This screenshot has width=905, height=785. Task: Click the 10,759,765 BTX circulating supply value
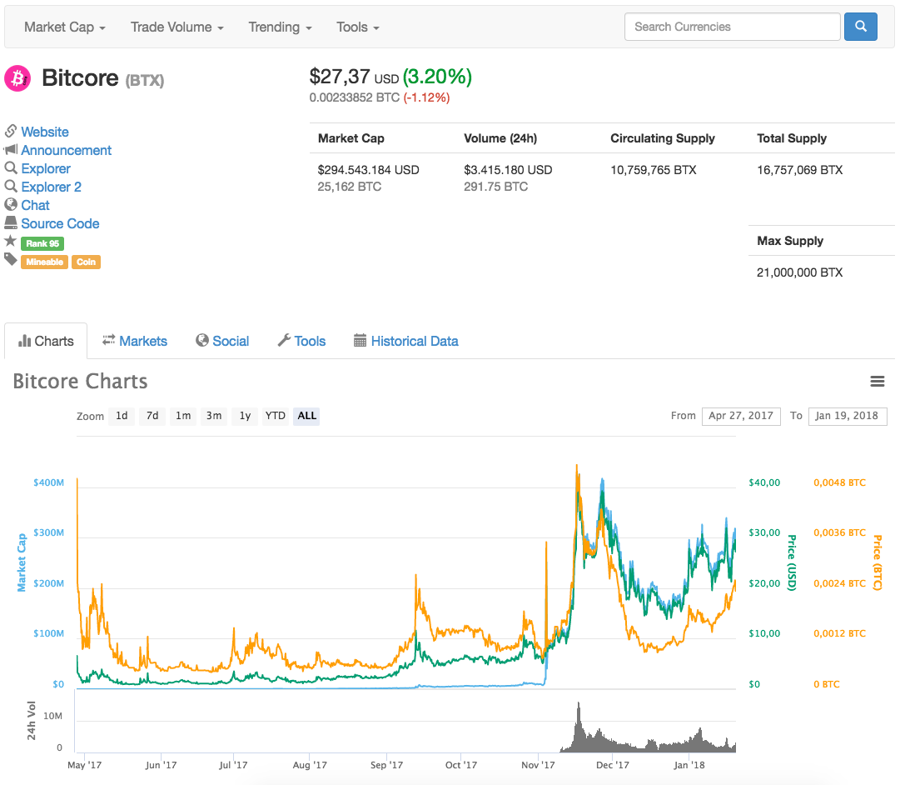654,170
